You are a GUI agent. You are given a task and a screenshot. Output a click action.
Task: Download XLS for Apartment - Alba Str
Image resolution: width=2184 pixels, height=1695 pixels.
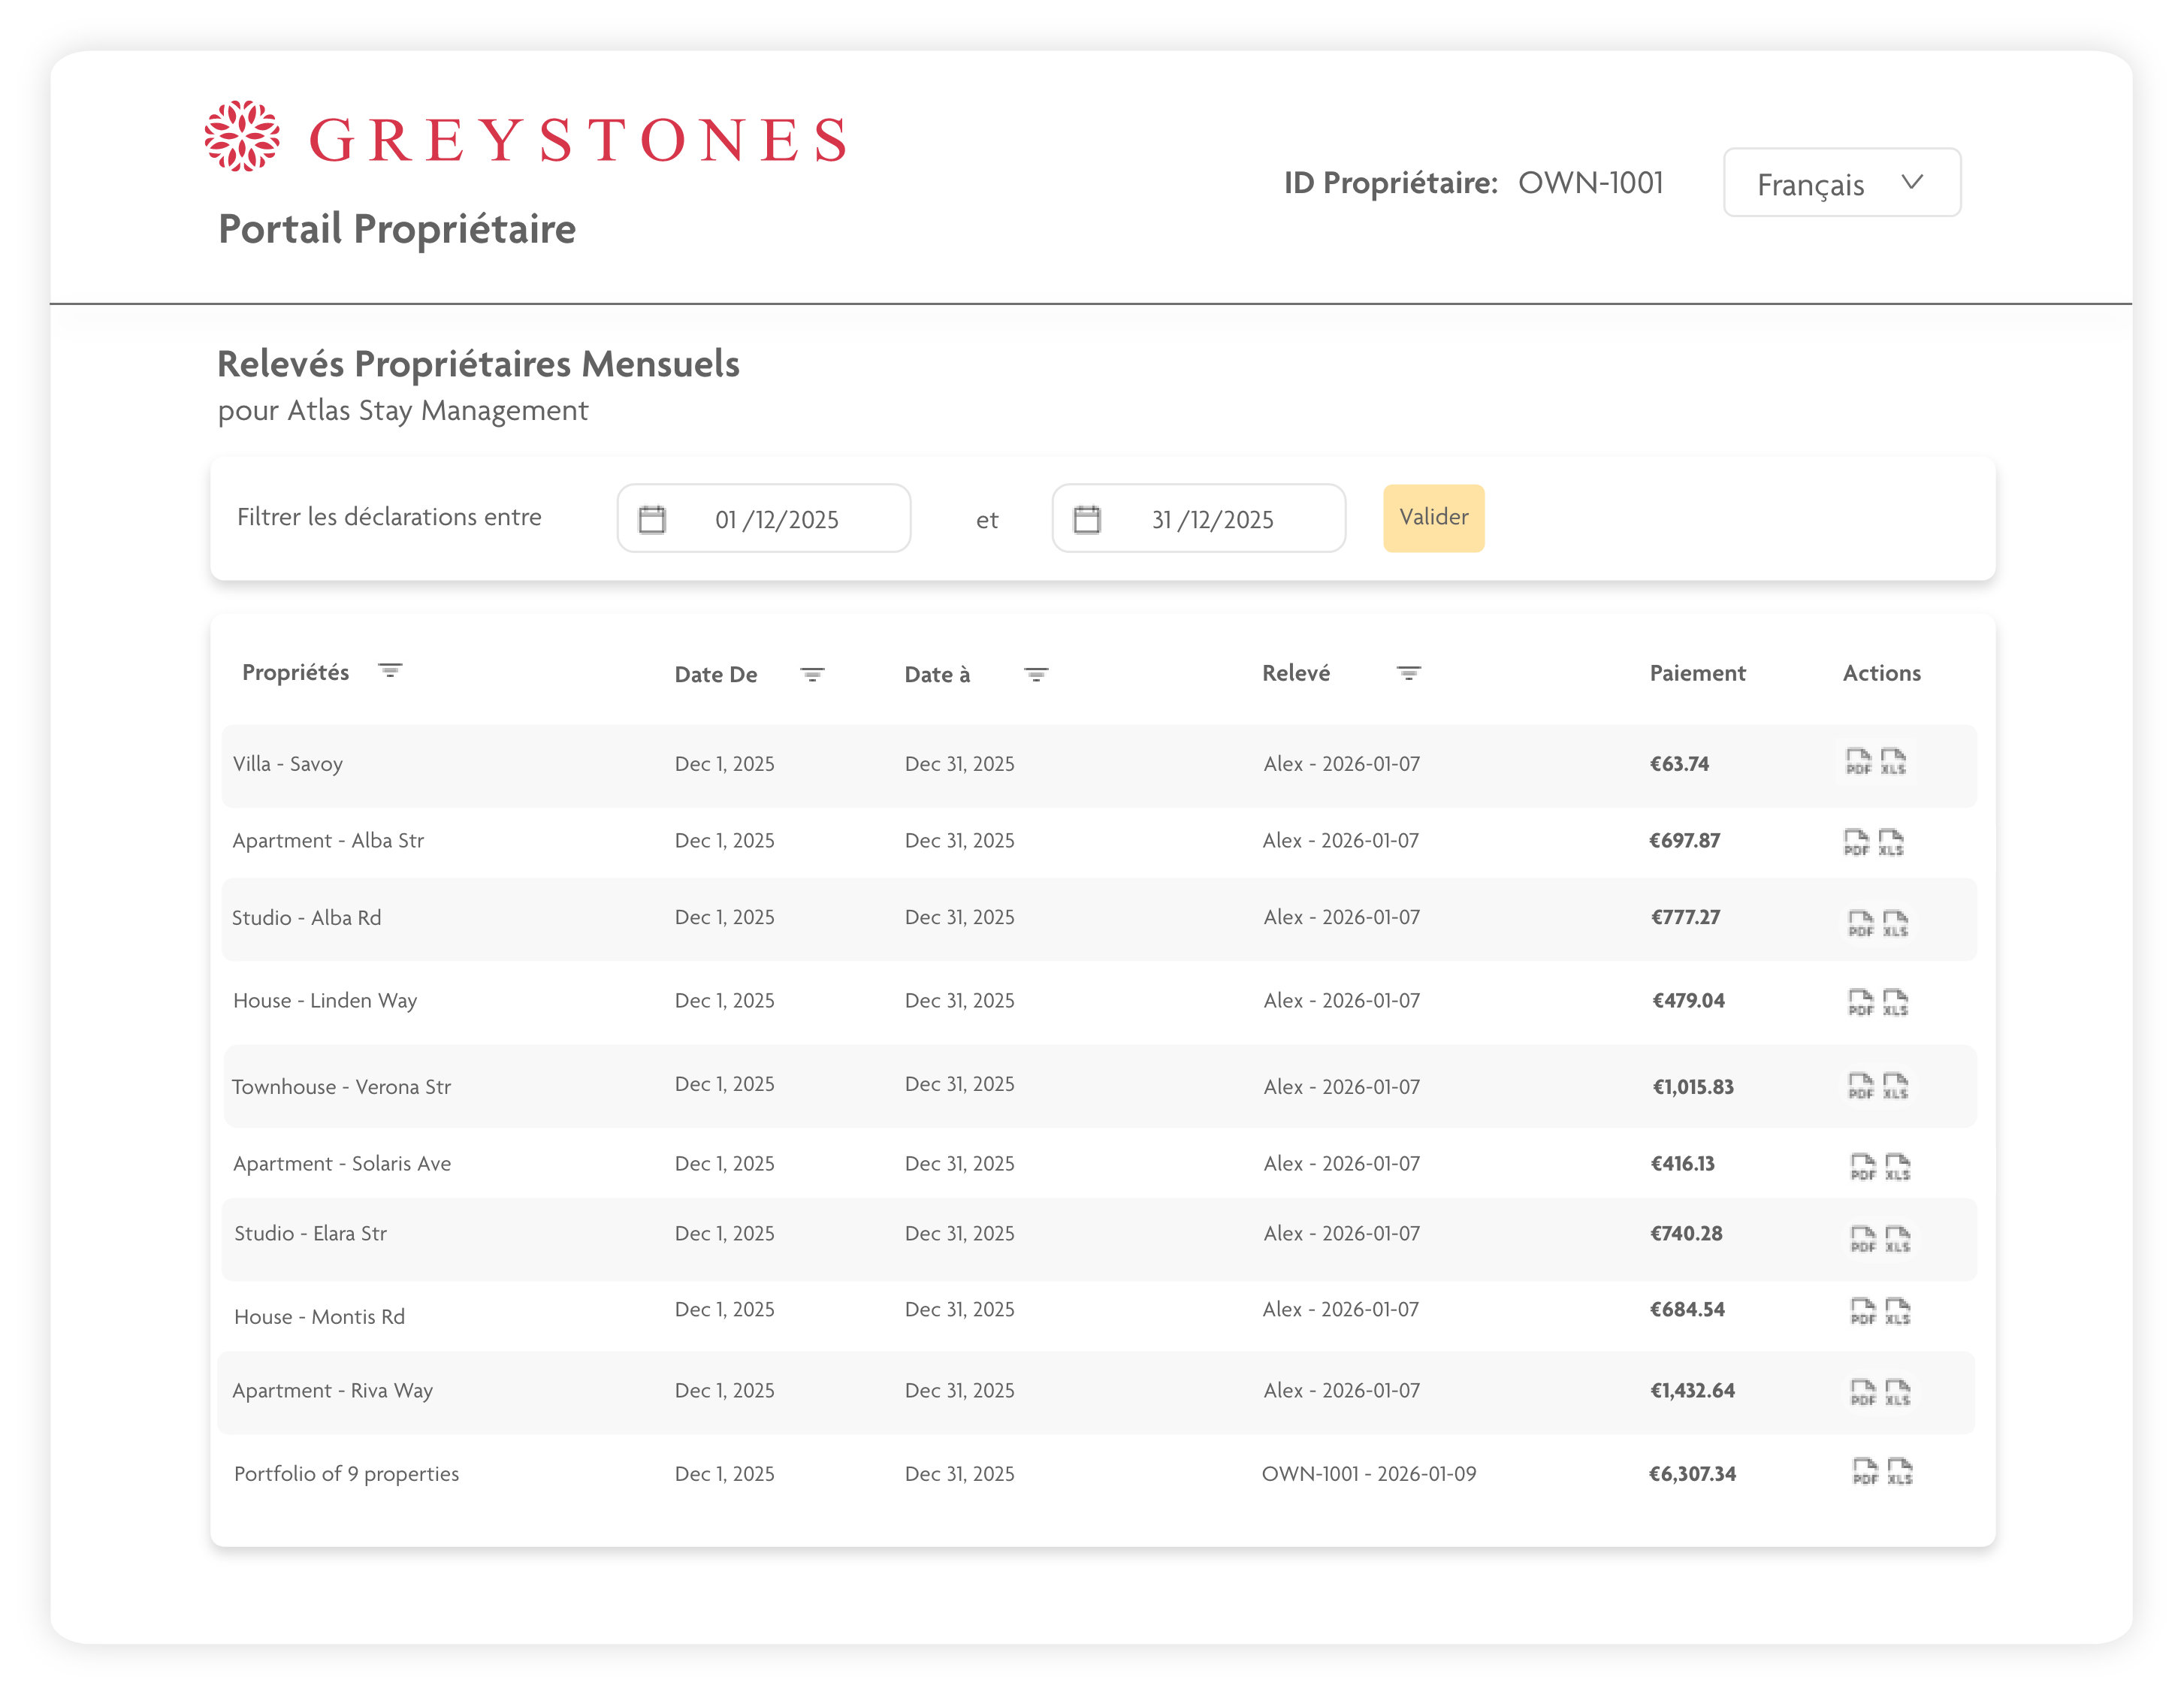(x=1891, y=843)
